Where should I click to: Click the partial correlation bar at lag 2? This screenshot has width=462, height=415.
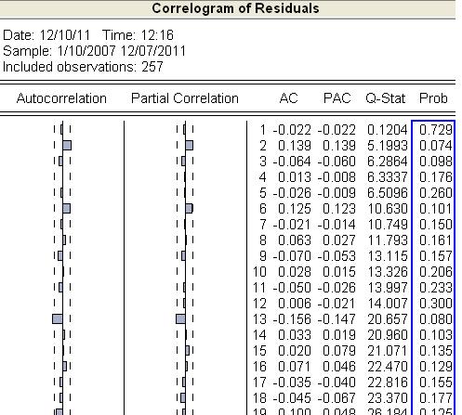[189, 145]
